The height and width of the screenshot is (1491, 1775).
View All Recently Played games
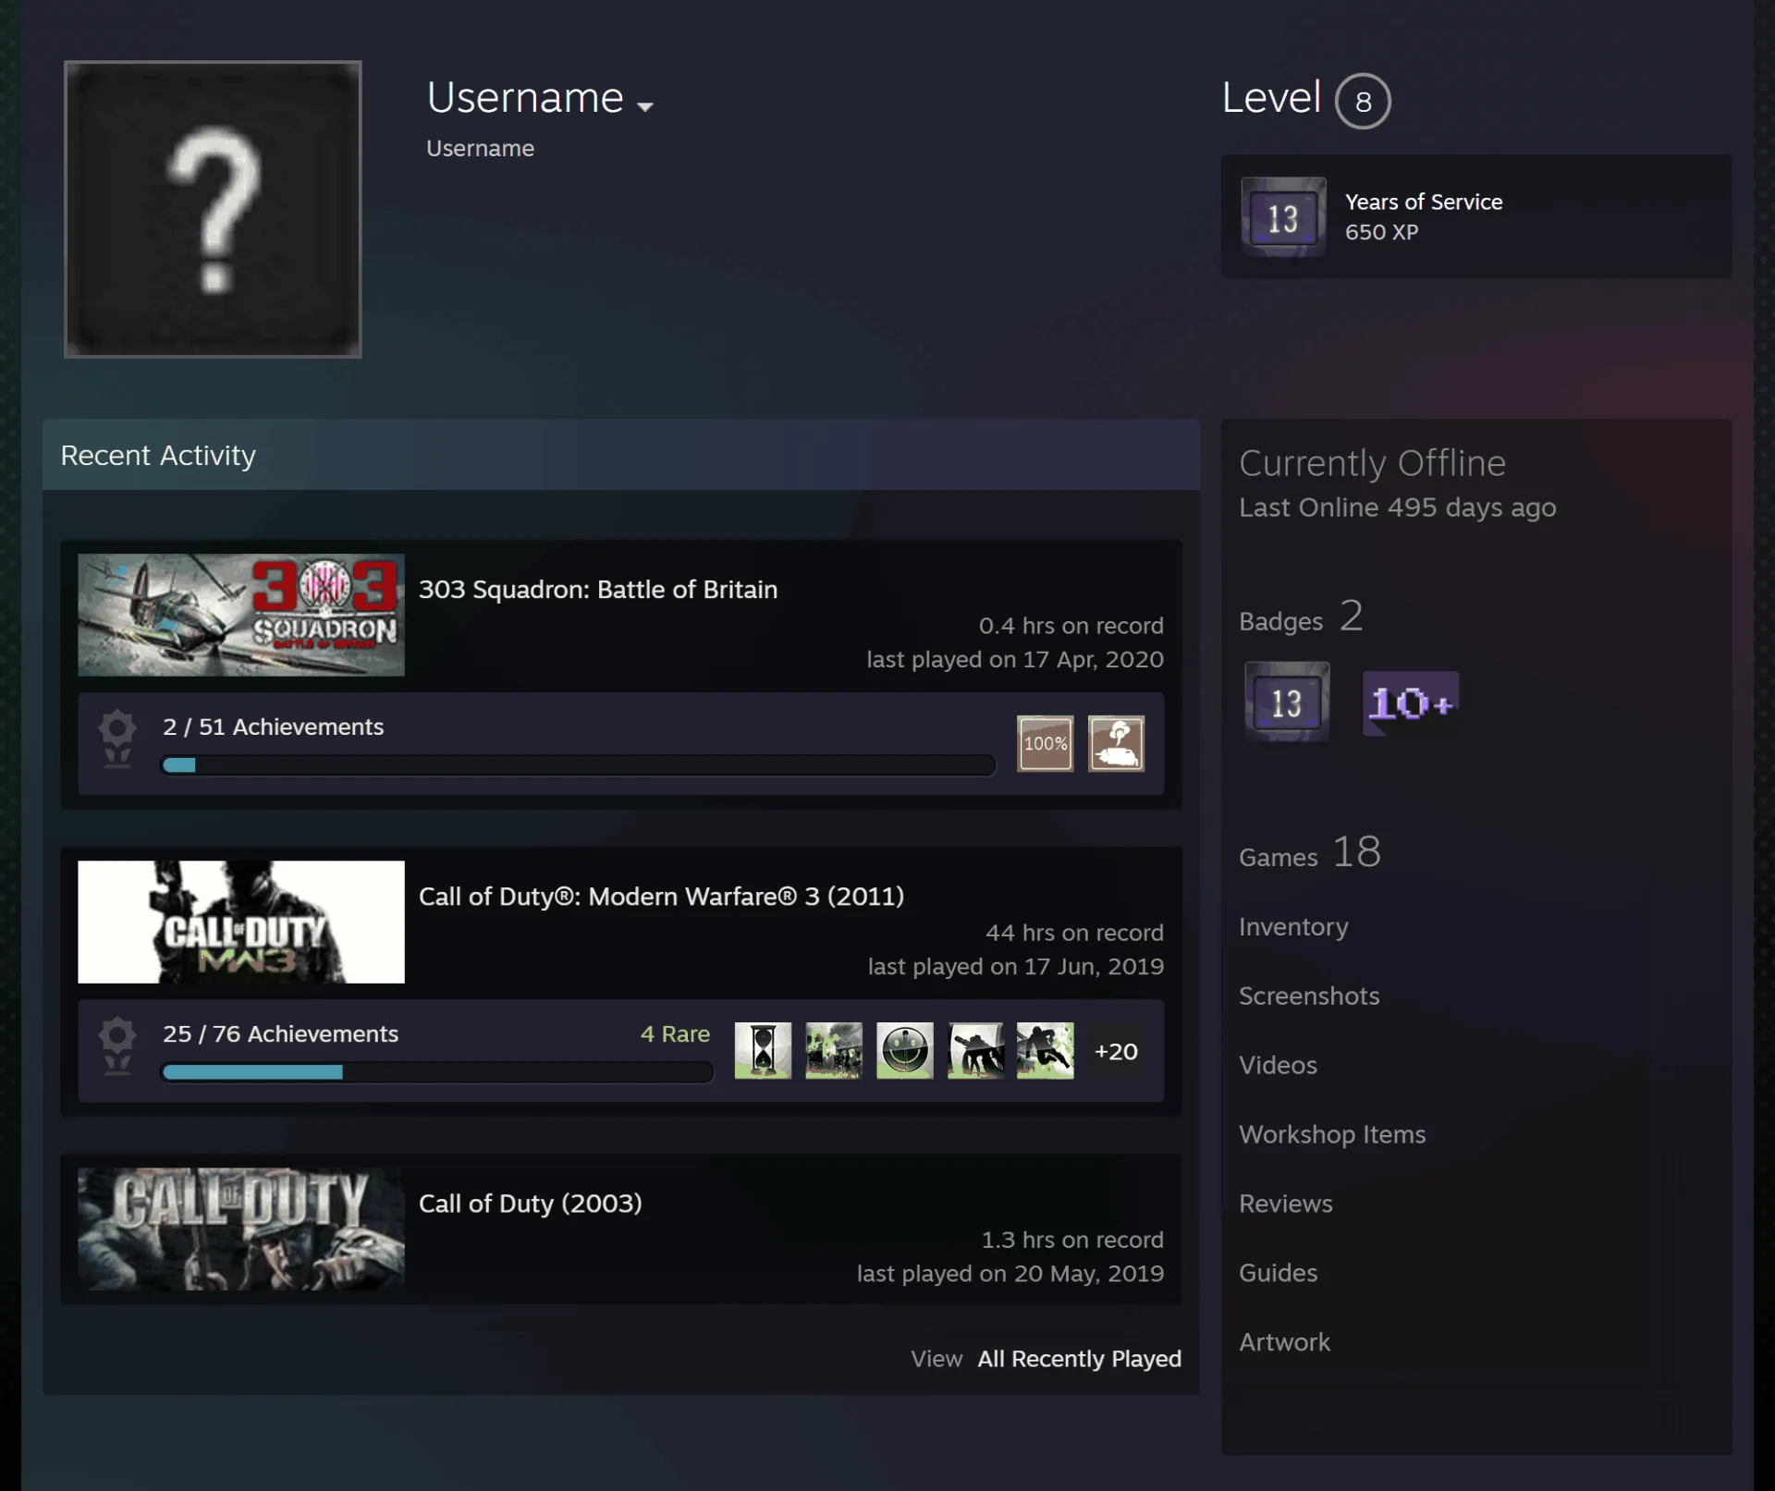pyautogui.click(x=1080, y=1359)
